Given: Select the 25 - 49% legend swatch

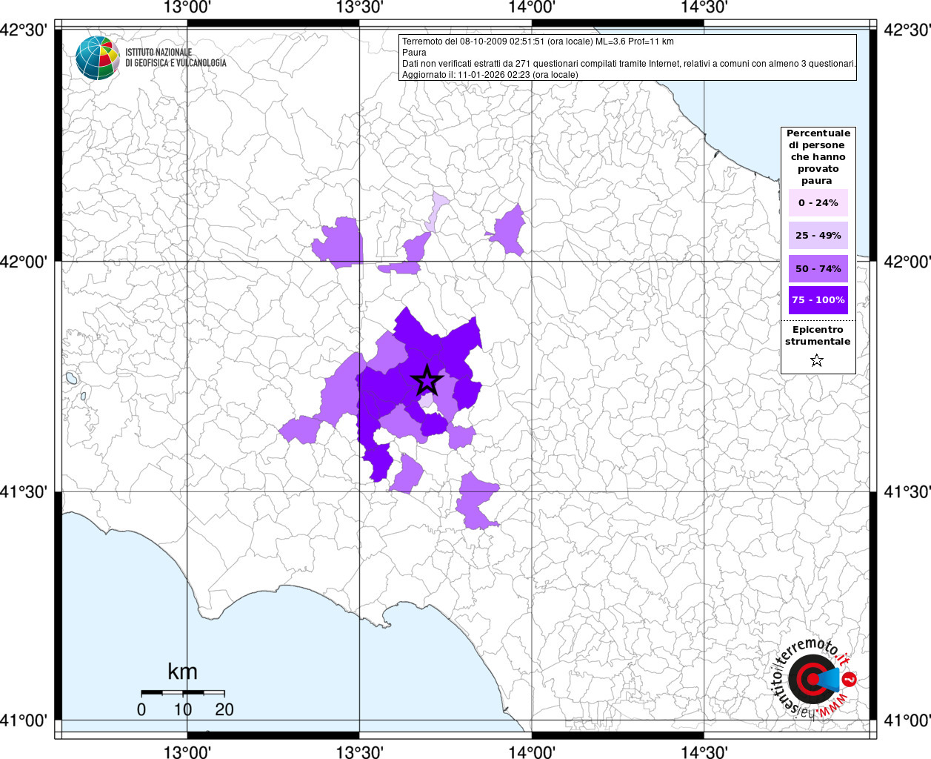Looking at the screenshot, I should 818,235.
